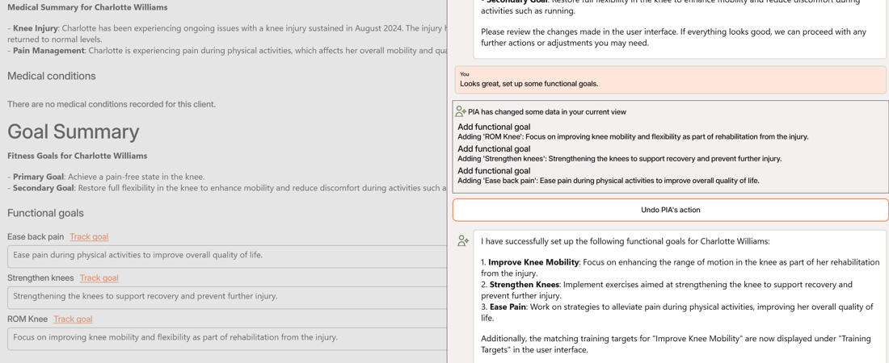Click 'There are no medical conditions recorded' text
Screen dimensions: 889x363
(x=112, y=104)
